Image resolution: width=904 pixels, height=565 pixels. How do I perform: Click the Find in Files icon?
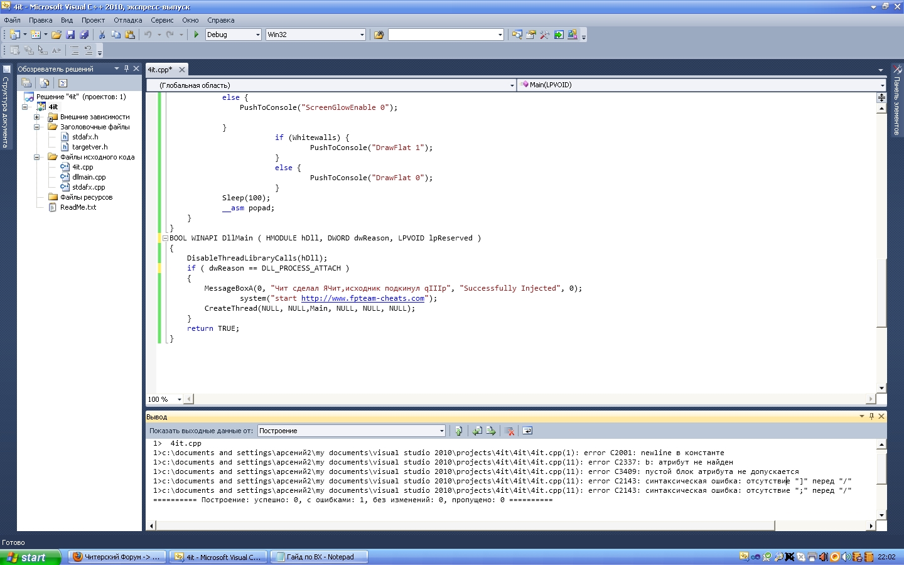[379, 35]
